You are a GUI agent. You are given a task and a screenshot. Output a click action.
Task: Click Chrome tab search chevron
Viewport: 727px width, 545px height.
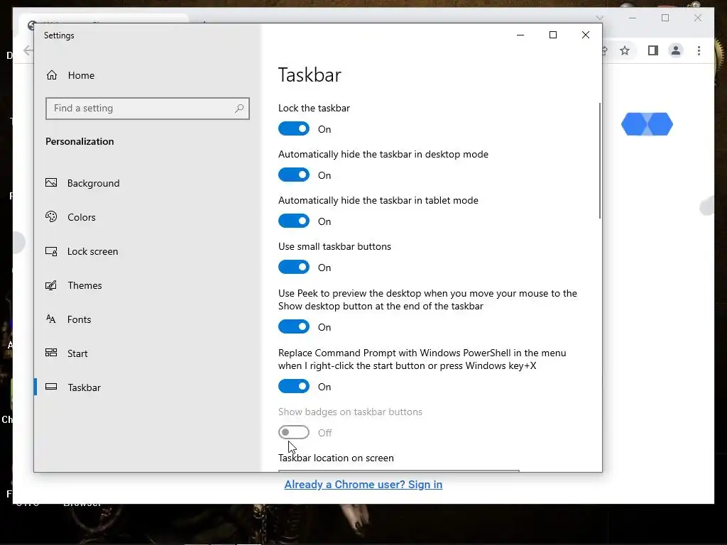(599, 18)
